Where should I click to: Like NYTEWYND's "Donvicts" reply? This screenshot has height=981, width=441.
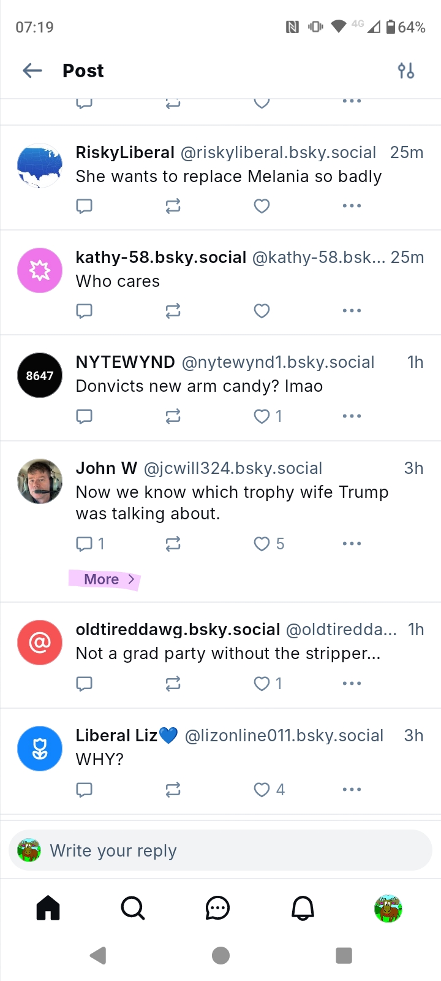262,416
